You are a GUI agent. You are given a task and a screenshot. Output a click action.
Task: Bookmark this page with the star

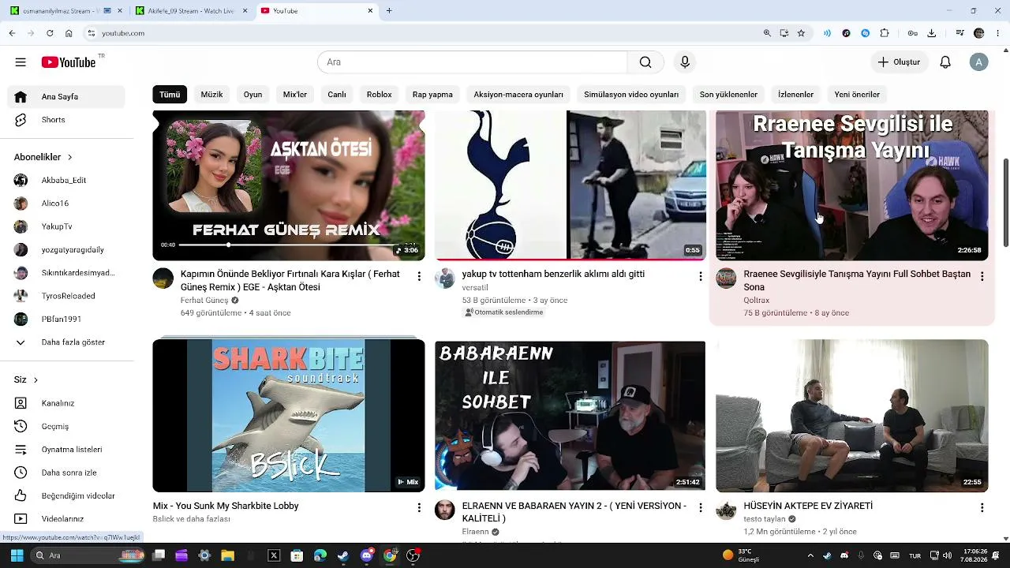(x=801, y=33)
